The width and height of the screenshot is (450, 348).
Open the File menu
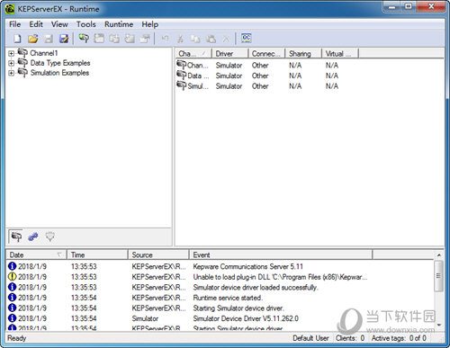(x=14, y=24)
